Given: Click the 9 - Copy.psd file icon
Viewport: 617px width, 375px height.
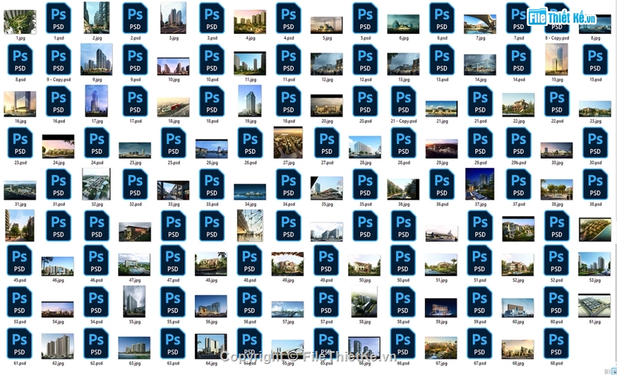Looking at the screenshot, I should (58, 59).
